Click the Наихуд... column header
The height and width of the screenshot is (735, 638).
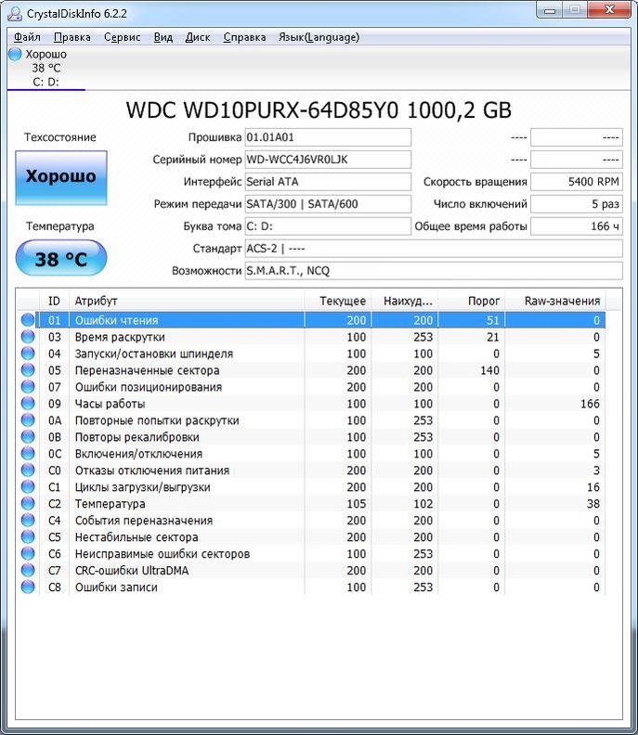[405, 301]
